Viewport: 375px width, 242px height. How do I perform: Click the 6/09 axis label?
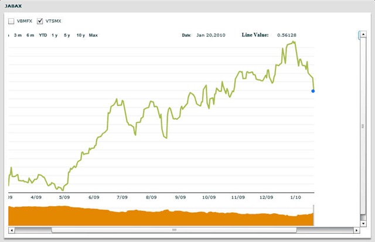click(94, 197)
